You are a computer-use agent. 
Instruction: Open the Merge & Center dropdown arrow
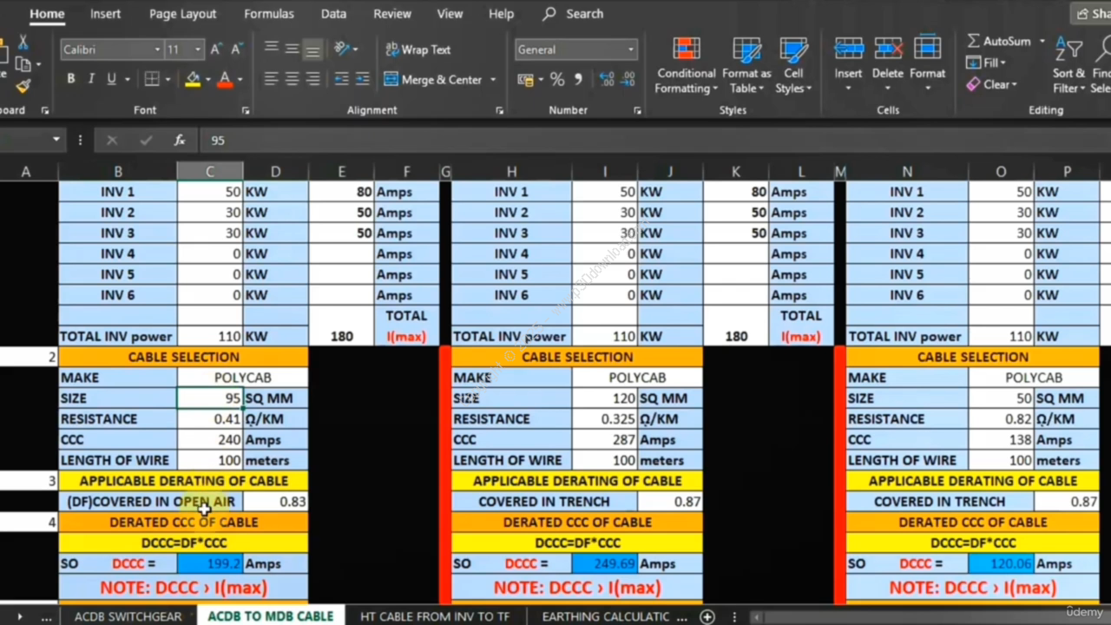[493, 79]
